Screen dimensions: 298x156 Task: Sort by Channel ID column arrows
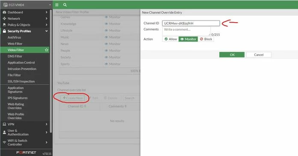85,106
